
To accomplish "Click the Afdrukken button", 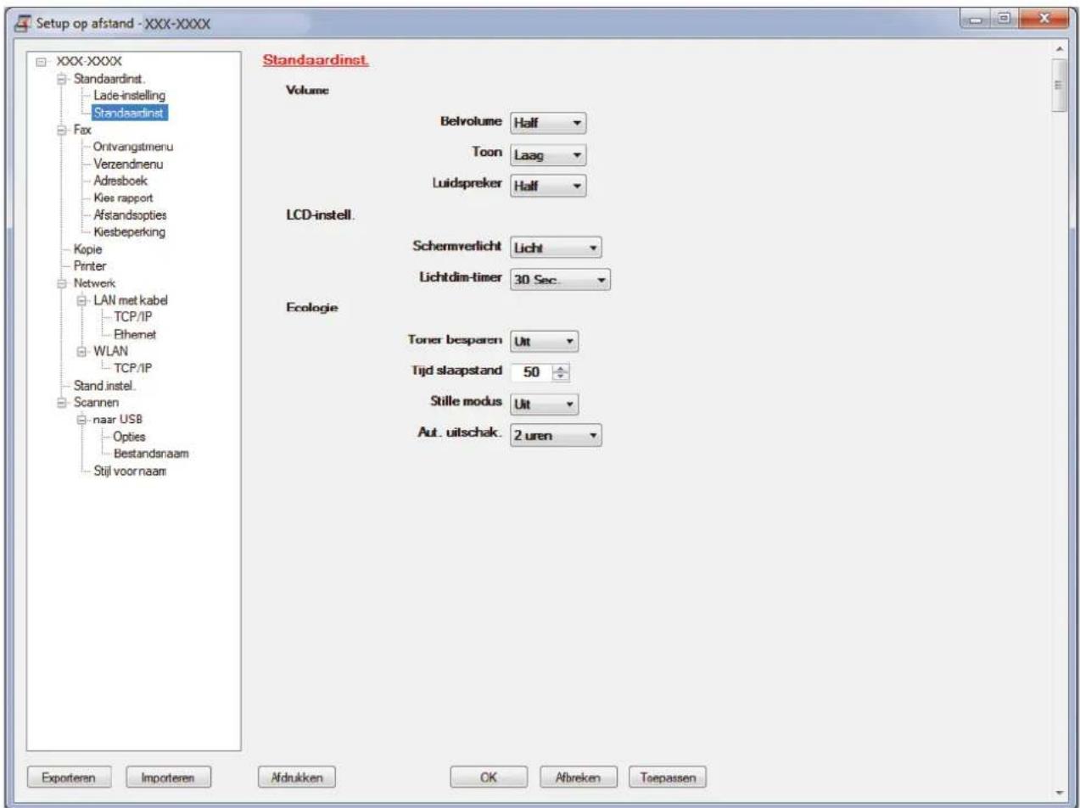I will click(x=297, y=777).
